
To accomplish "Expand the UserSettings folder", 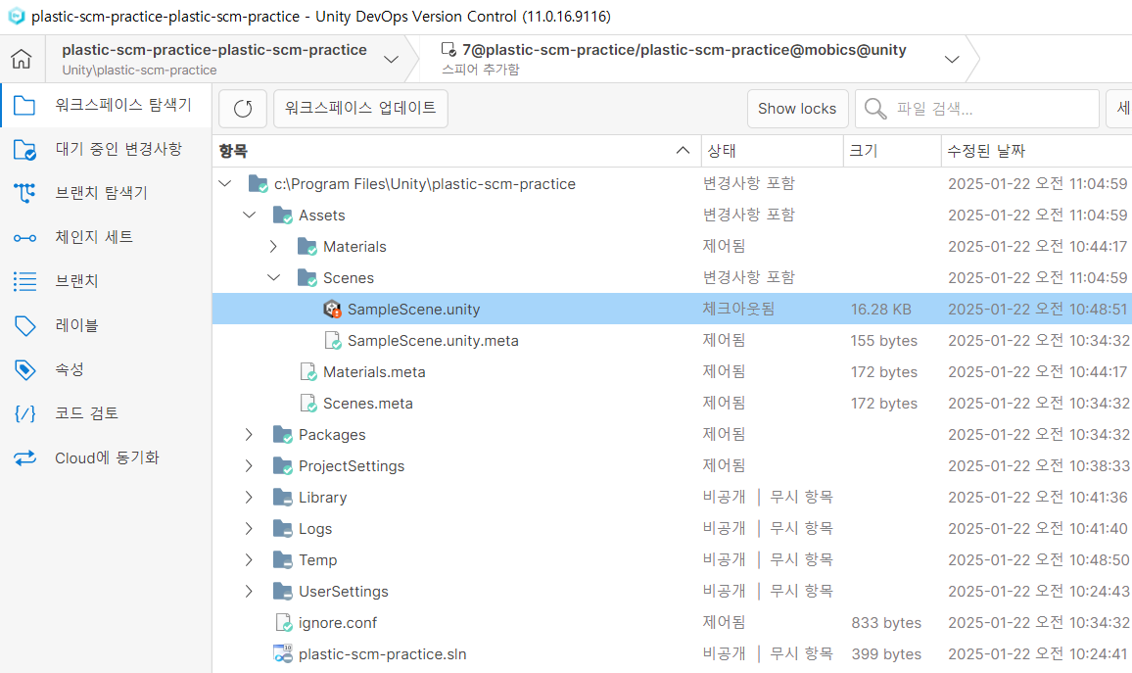I will 249,592.
